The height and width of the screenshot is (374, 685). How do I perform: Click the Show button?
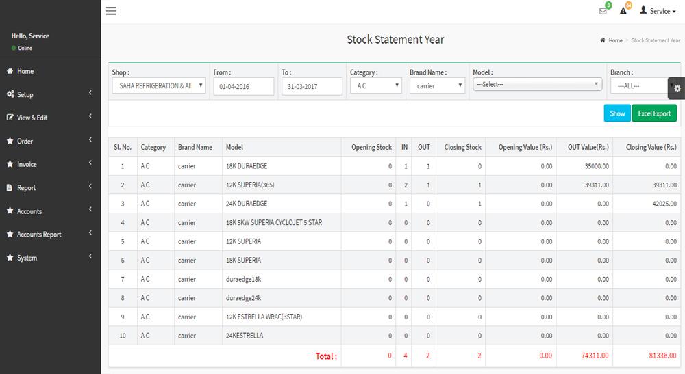click(617, 113)
